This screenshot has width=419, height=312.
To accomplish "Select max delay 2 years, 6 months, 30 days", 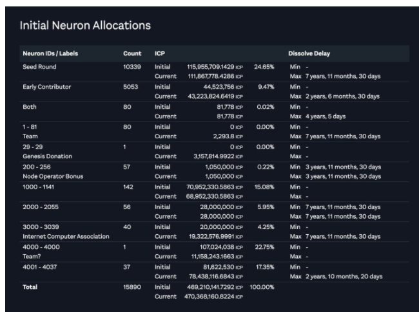I will (342, 96).
